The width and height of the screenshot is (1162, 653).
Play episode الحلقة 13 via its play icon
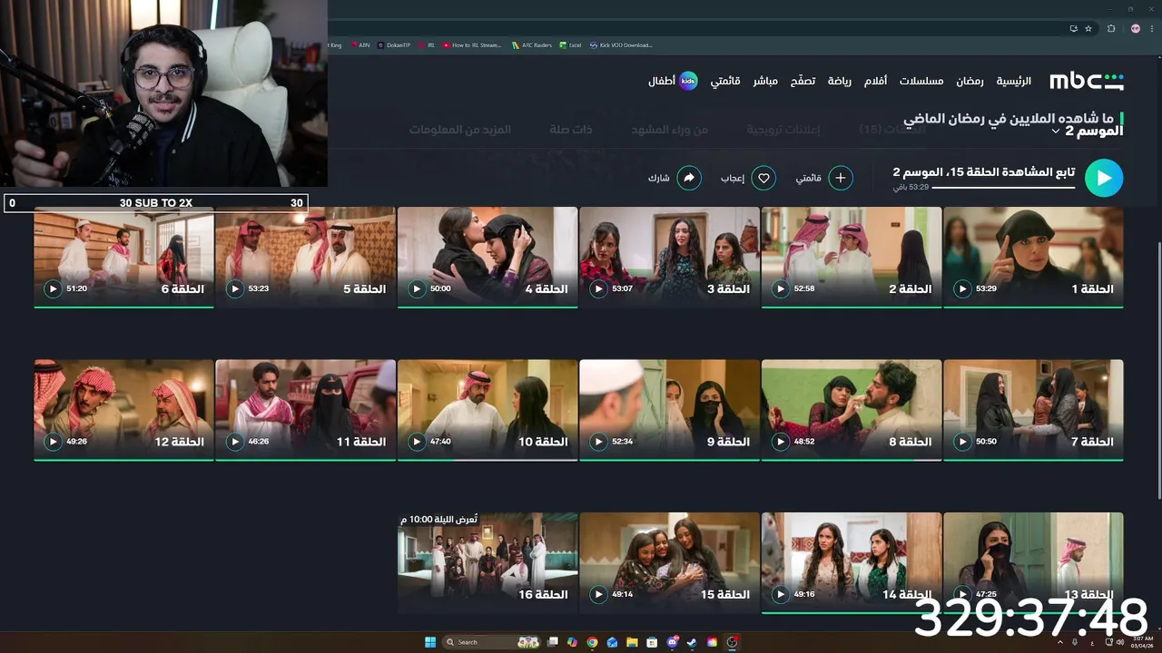click(x=962, y=594)
